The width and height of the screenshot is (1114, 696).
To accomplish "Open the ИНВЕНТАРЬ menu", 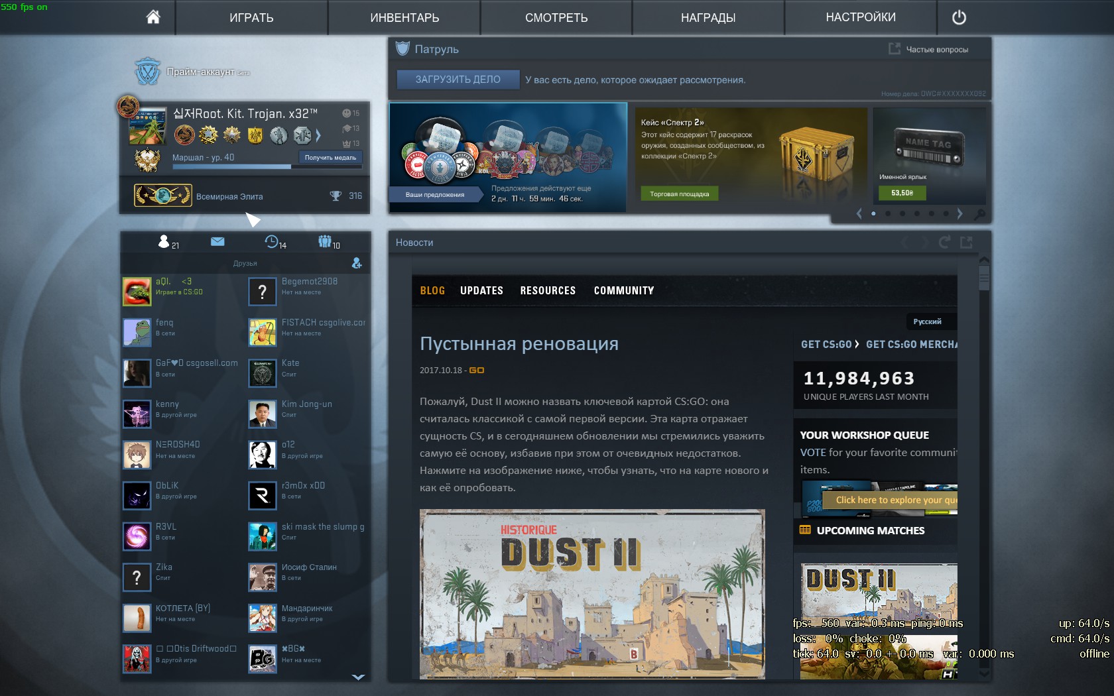I will tap(404, 17).
